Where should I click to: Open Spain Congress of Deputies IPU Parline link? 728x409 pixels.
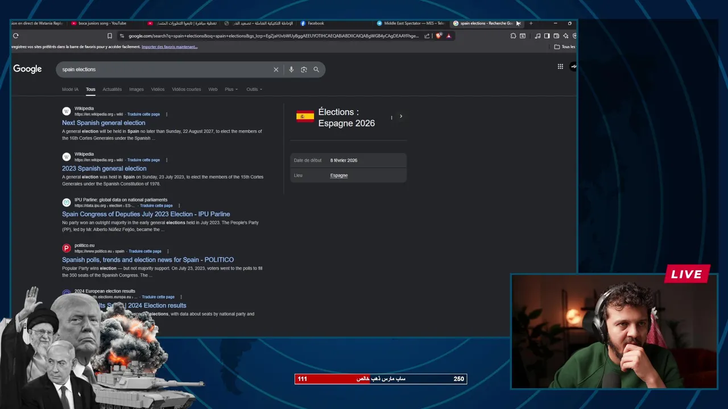[x=146, y=214]
